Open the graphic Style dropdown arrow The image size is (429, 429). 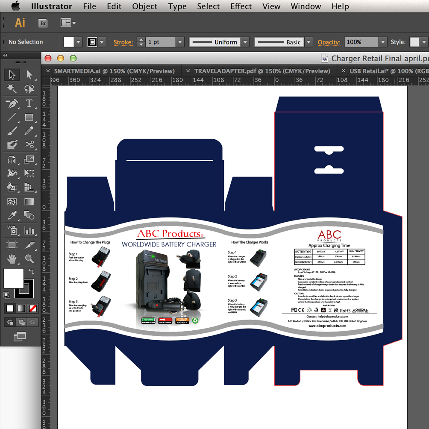click(x=424, y=42)
